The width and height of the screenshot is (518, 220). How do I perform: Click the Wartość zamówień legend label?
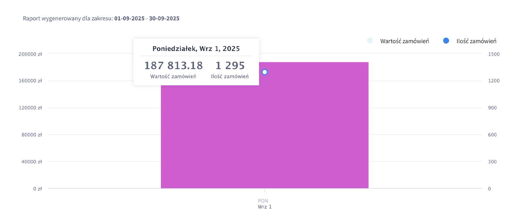[404, 41]
